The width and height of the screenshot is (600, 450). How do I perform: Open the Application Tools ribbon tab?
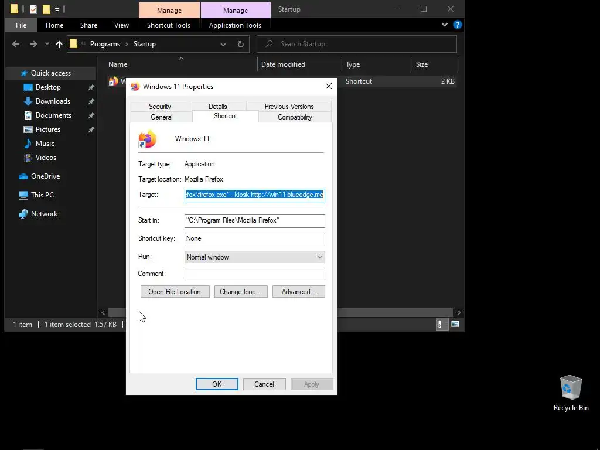click(235, 25)
